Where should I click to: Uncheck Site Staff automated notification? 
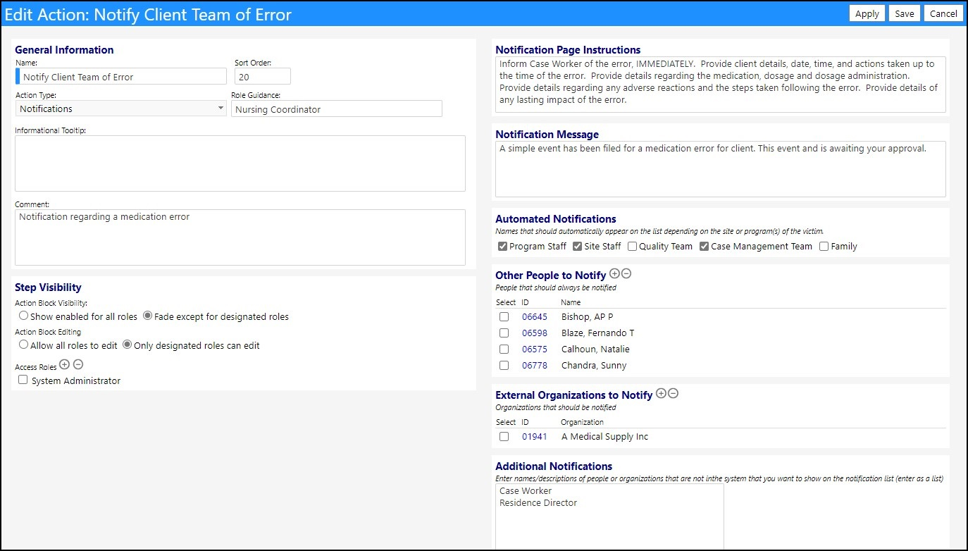[577, 247]
